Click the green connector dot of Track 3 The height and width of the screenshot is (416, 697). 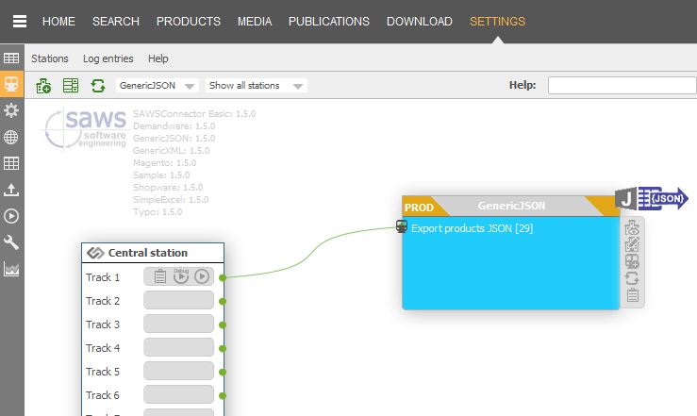(x=223, y=324)
